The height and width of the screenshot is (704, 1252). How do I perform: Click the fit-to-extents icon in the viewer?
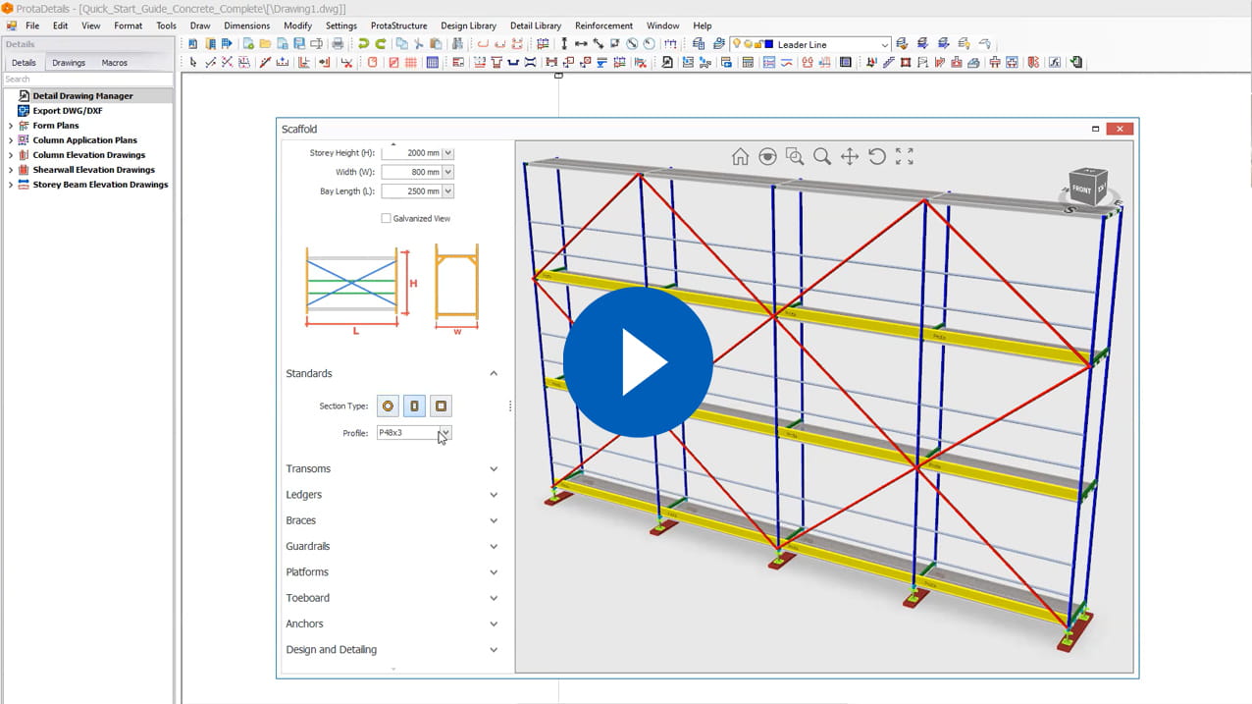click(905, 156)
